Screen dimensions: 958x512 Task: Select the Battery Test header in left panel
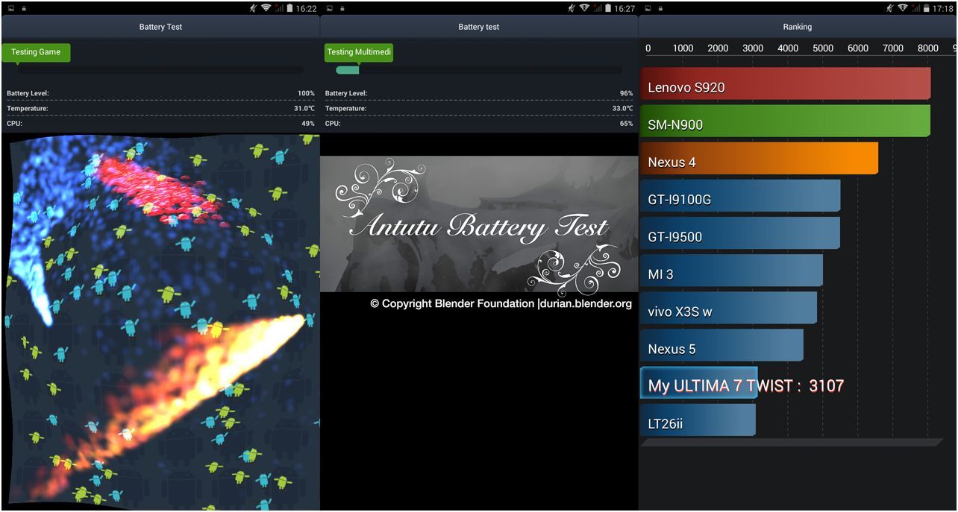tap(160, 27)
